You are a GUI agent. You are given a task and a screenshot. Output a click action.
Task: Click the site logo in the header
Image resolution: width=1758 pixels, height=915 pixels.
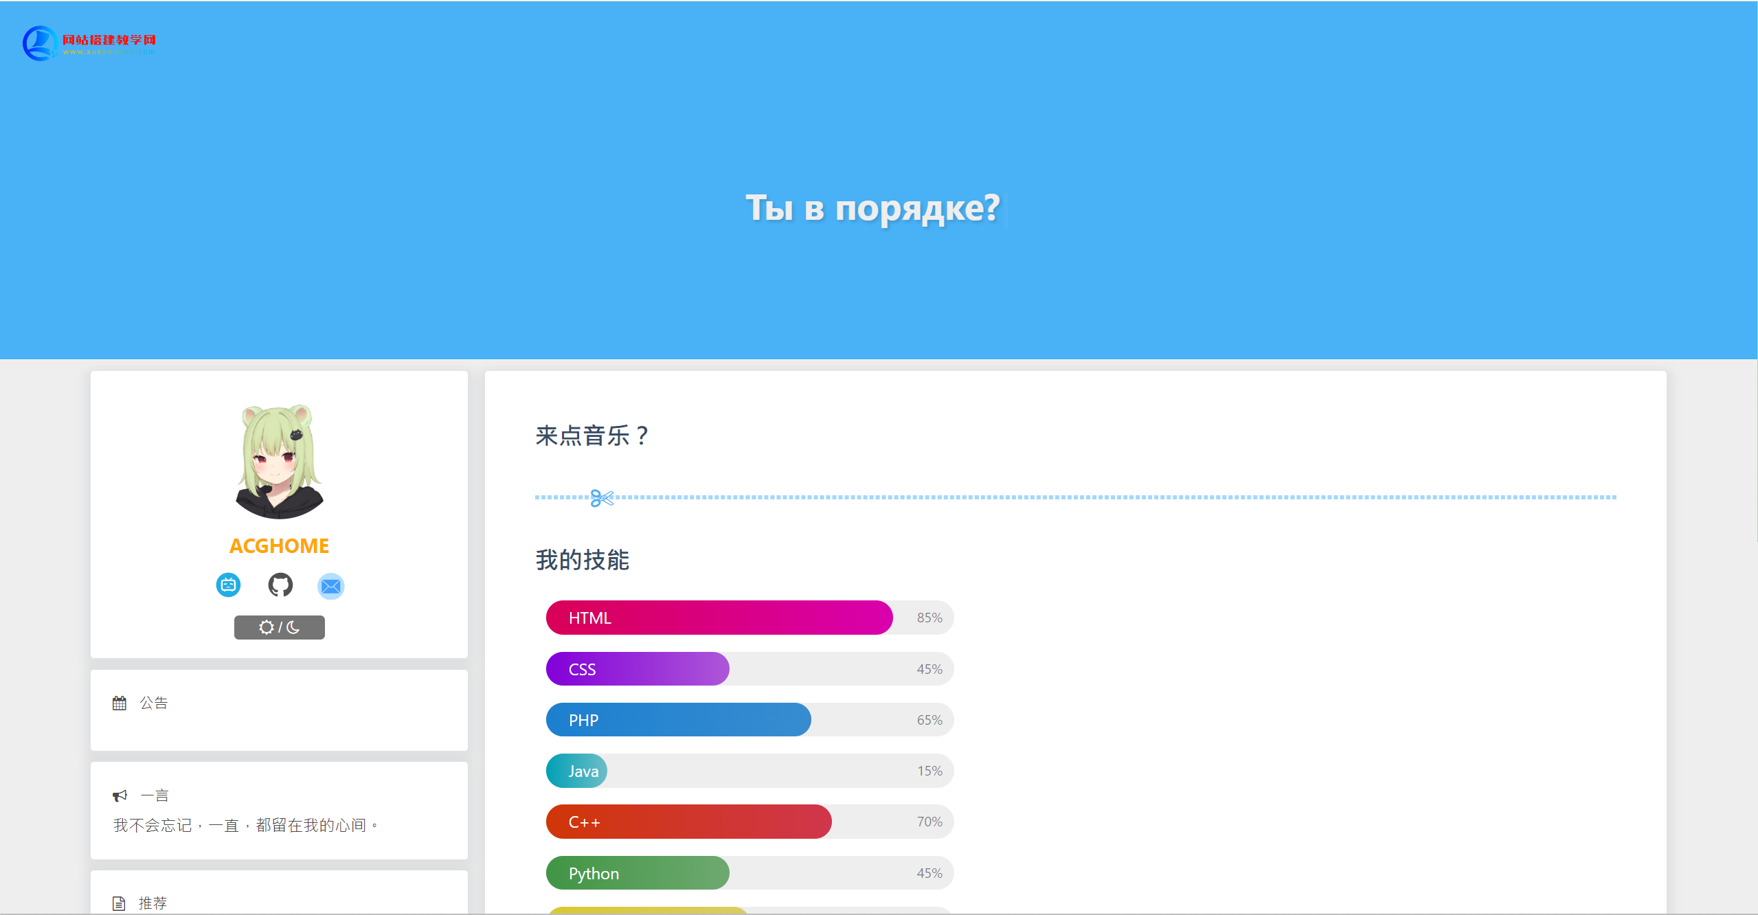(x=89, y=43)
